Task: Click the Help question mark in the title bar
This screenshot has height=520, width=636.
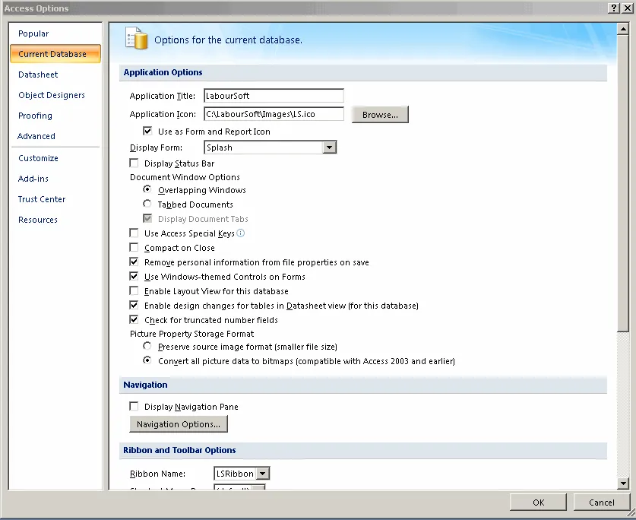Action: point(613,8)
